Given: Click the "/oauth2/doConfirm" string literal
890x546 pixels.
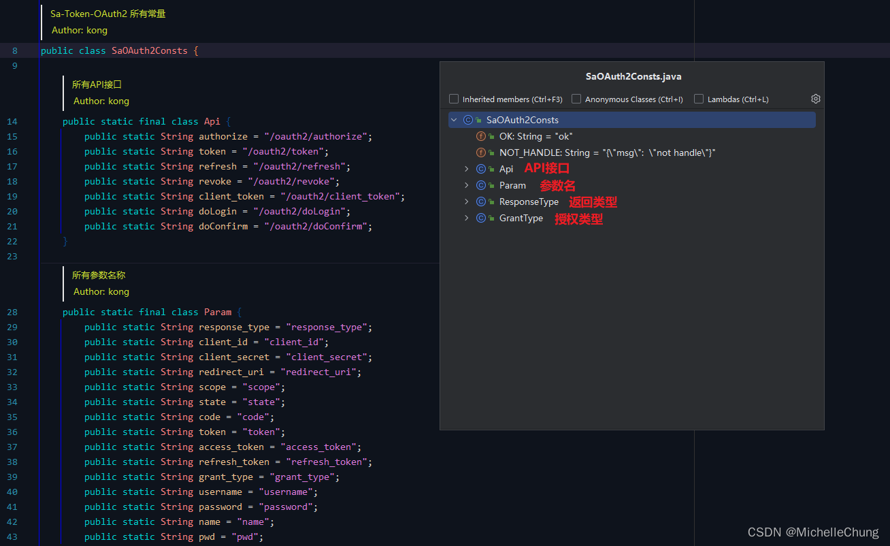Looking at the screenshot, I should 316,226.
